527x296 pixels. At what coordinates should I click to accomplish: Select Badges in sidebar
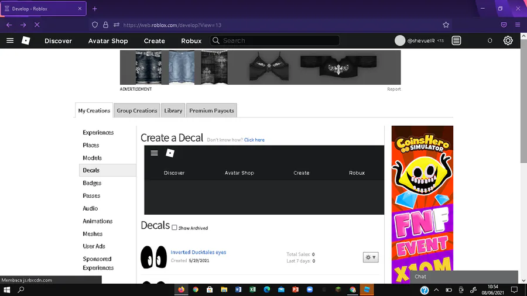[92, 183]
